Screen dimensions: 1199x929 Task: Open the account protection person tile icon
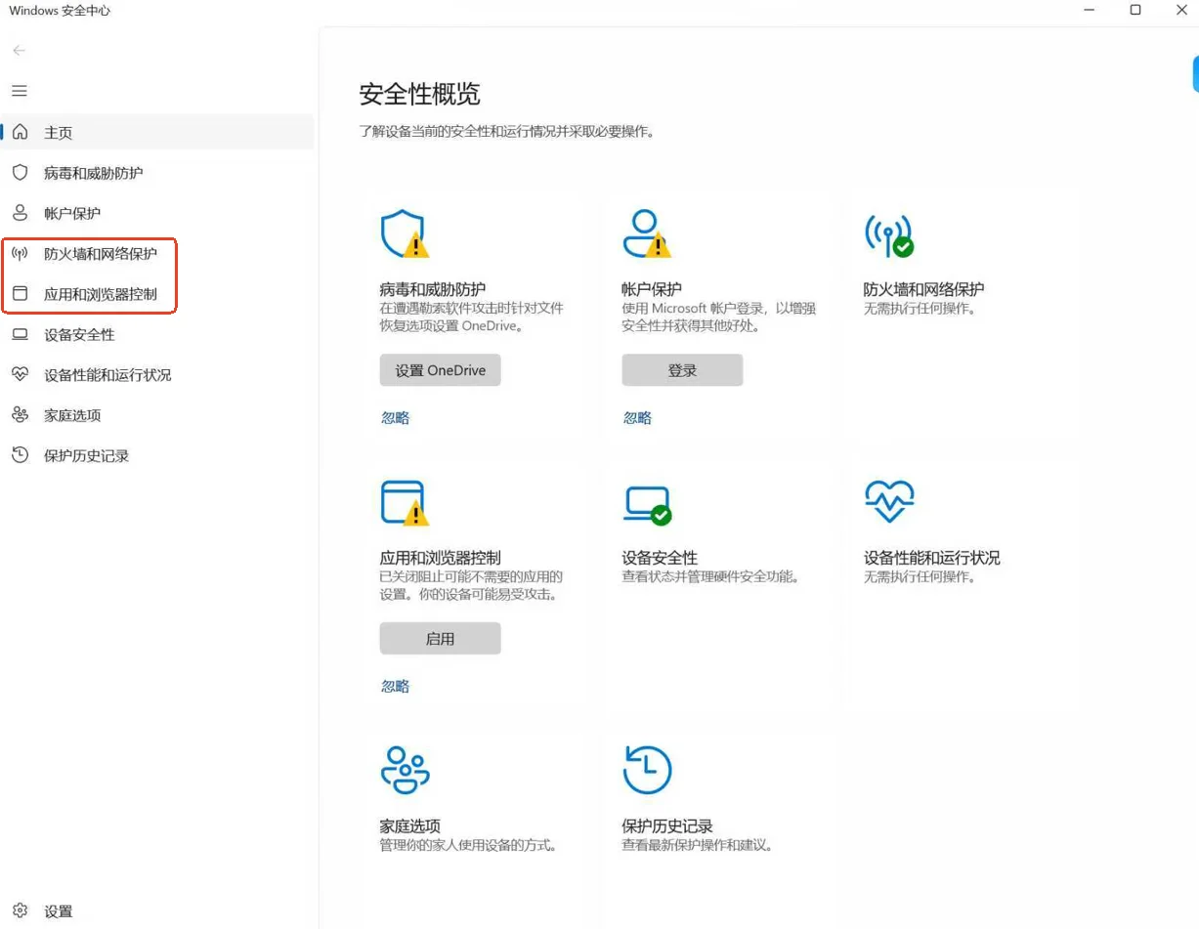coord(645,233)
